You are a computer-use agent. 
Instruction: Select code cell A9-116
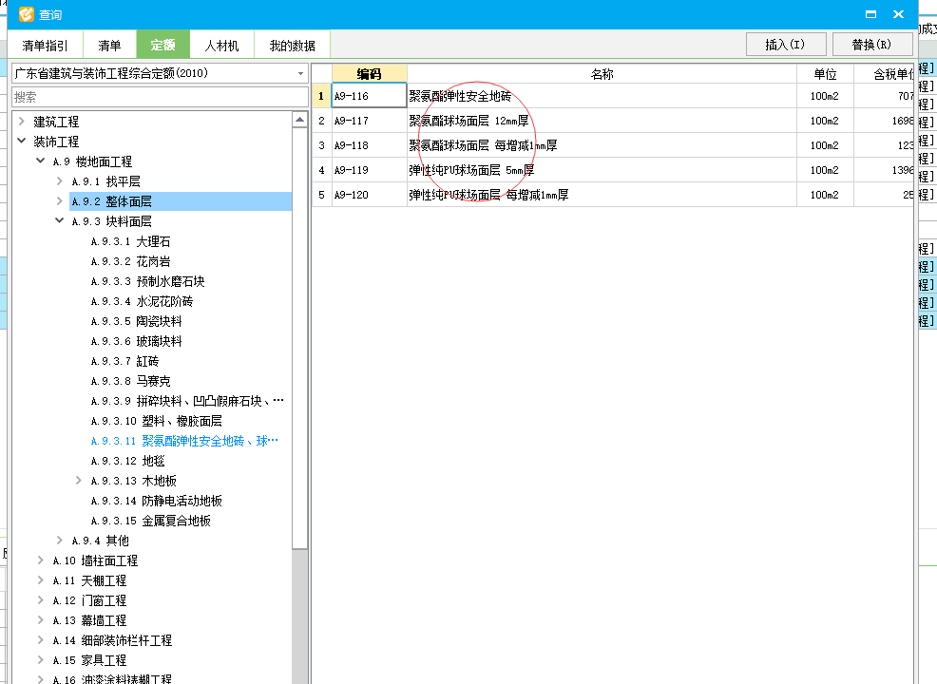(369, 96)
